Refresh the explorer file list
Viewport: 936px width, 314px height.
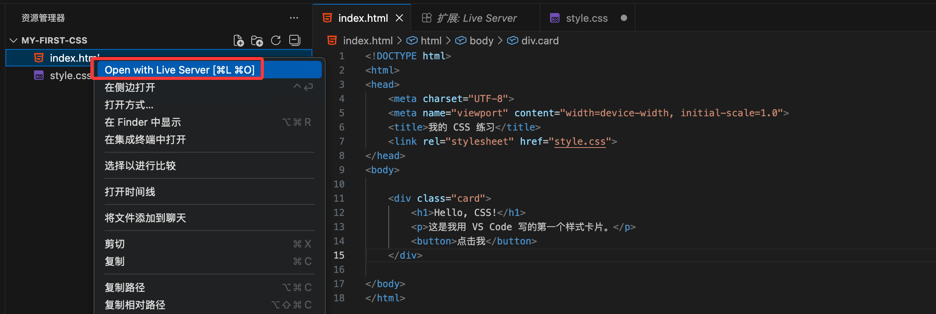pos(276,41)
